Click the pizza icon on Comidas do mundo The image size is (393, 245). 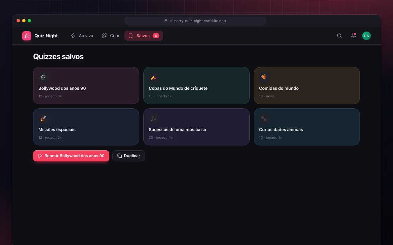tap(264, 77)
